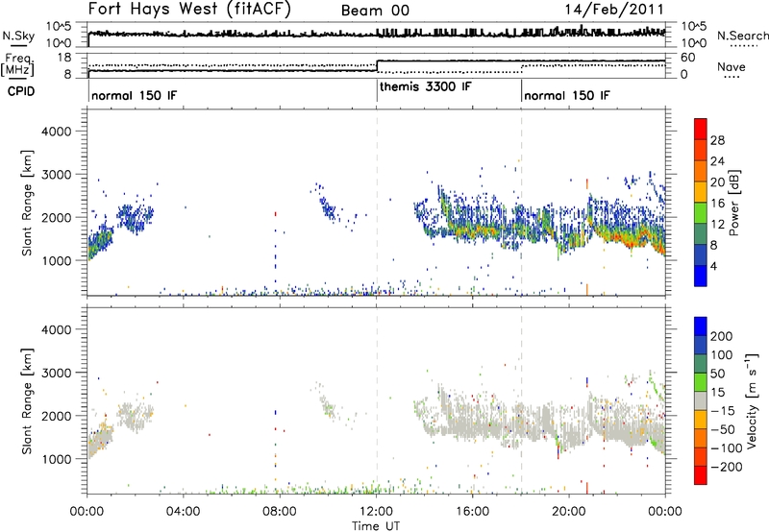Image resolution: width=769 pixels, height=532 pixels.
Task: Click the 'N.Sky' legend label
Action: tap(18, 36)
